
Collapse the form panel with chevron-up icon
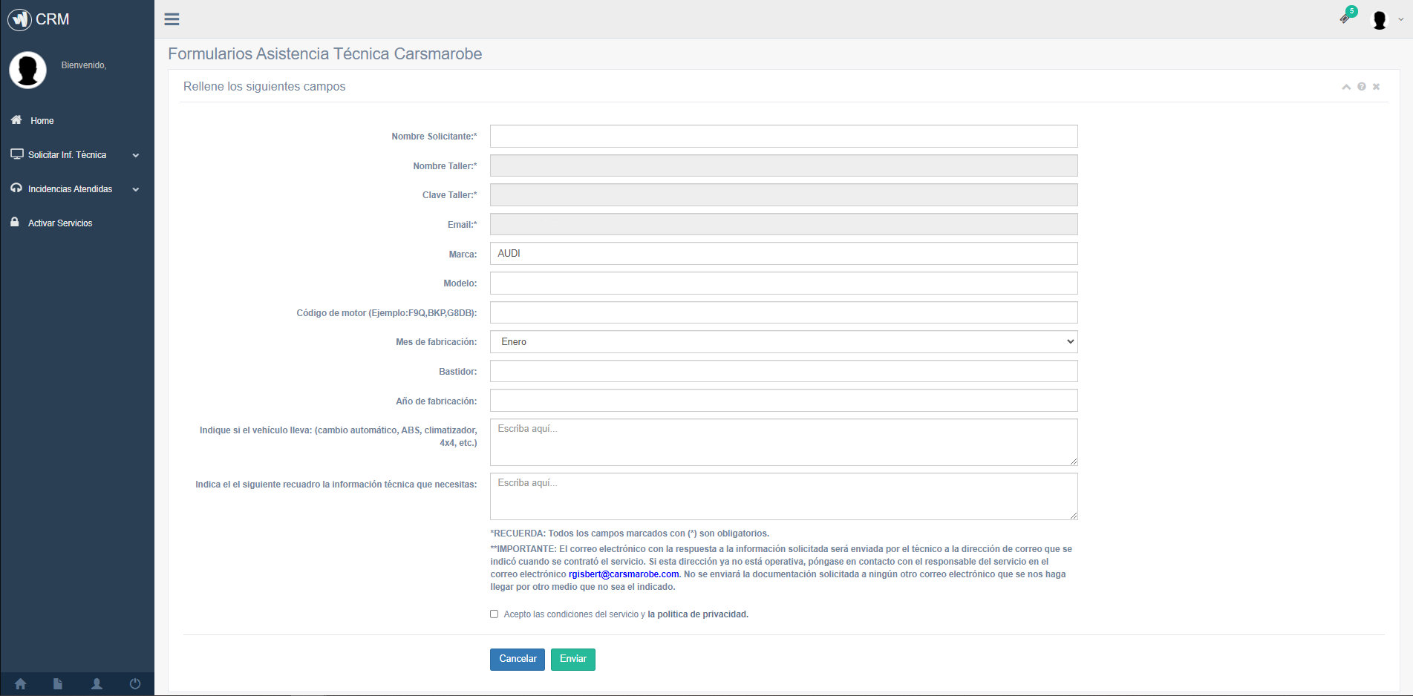[1346, 87]
